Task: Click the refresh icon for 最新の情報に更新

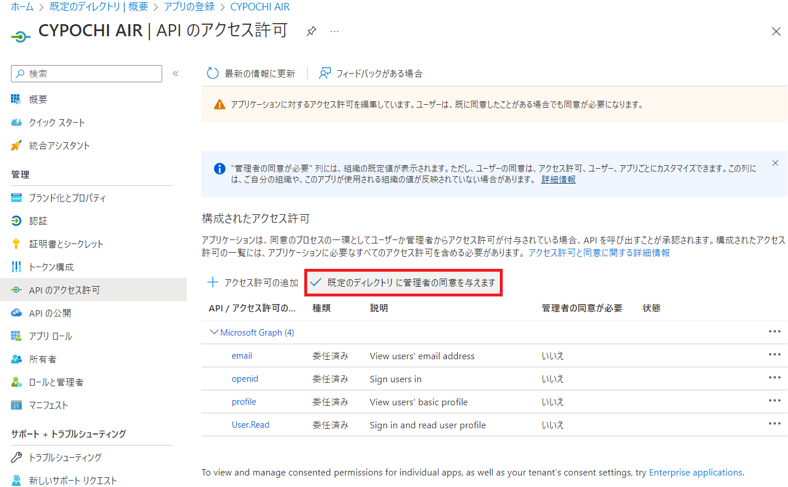Action: coord(212,73)
